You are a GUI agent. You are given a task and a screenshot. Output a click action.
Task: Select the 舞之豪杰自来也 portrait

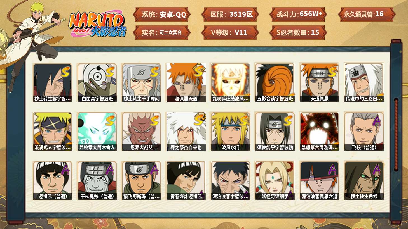186,132
